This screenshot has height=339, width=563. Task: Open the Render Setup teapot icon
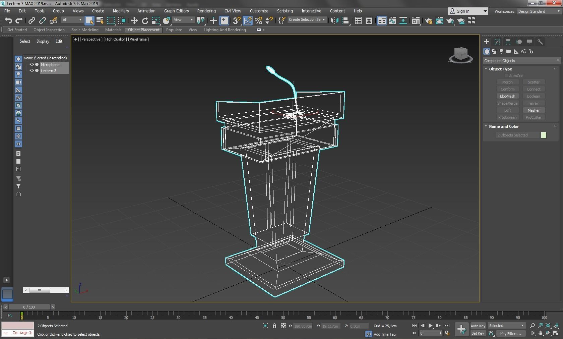pyautogui.click(x=428, y=21)
